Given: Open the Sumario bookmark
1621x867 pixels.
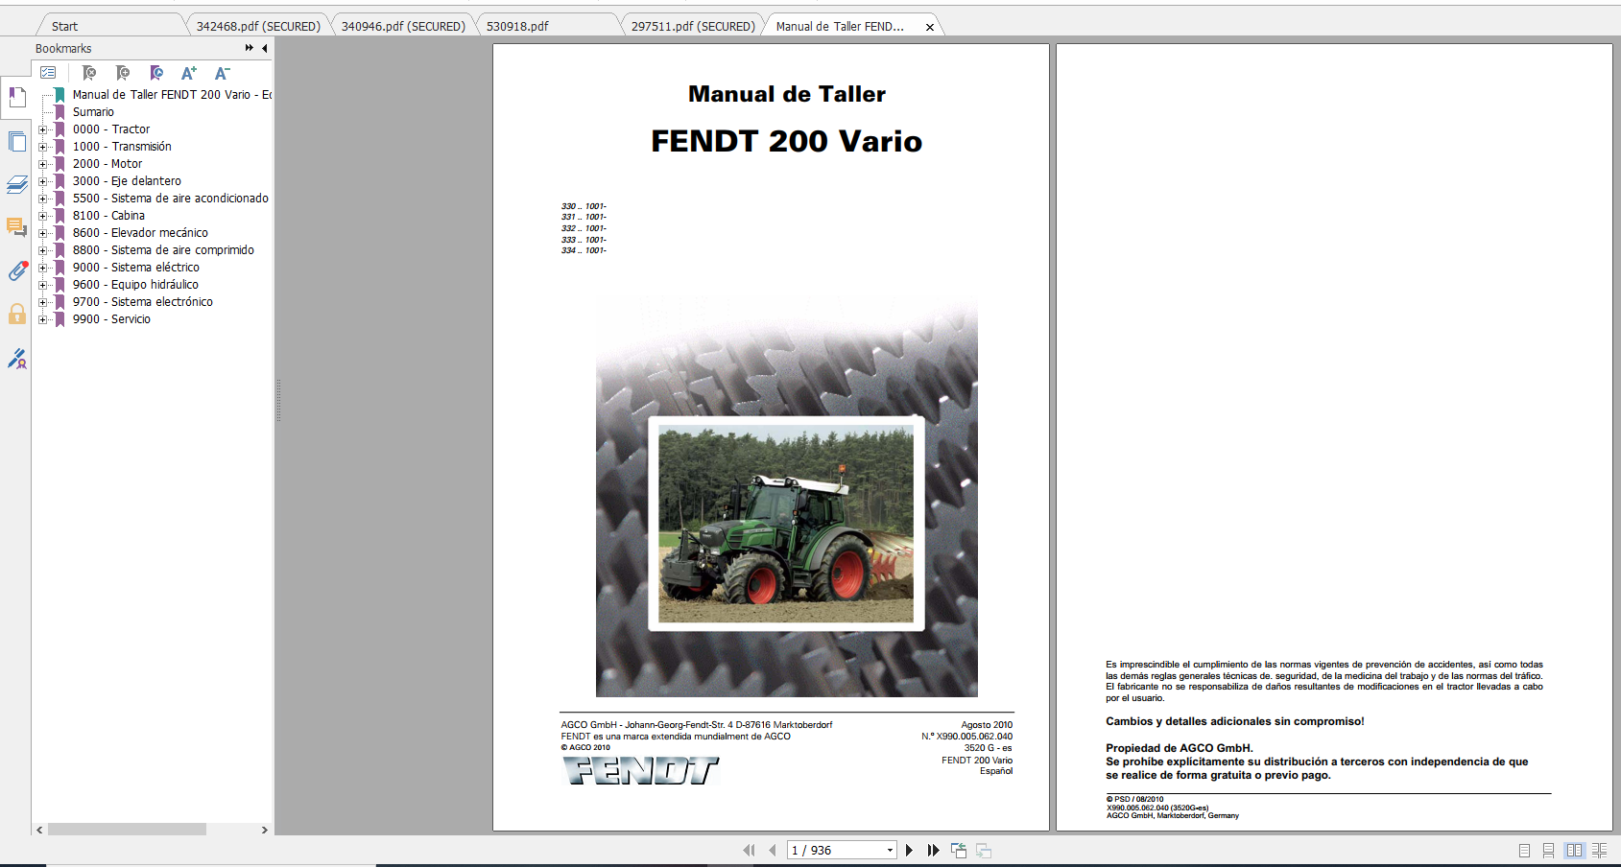Looking at the screenshot, I should 93,112.
